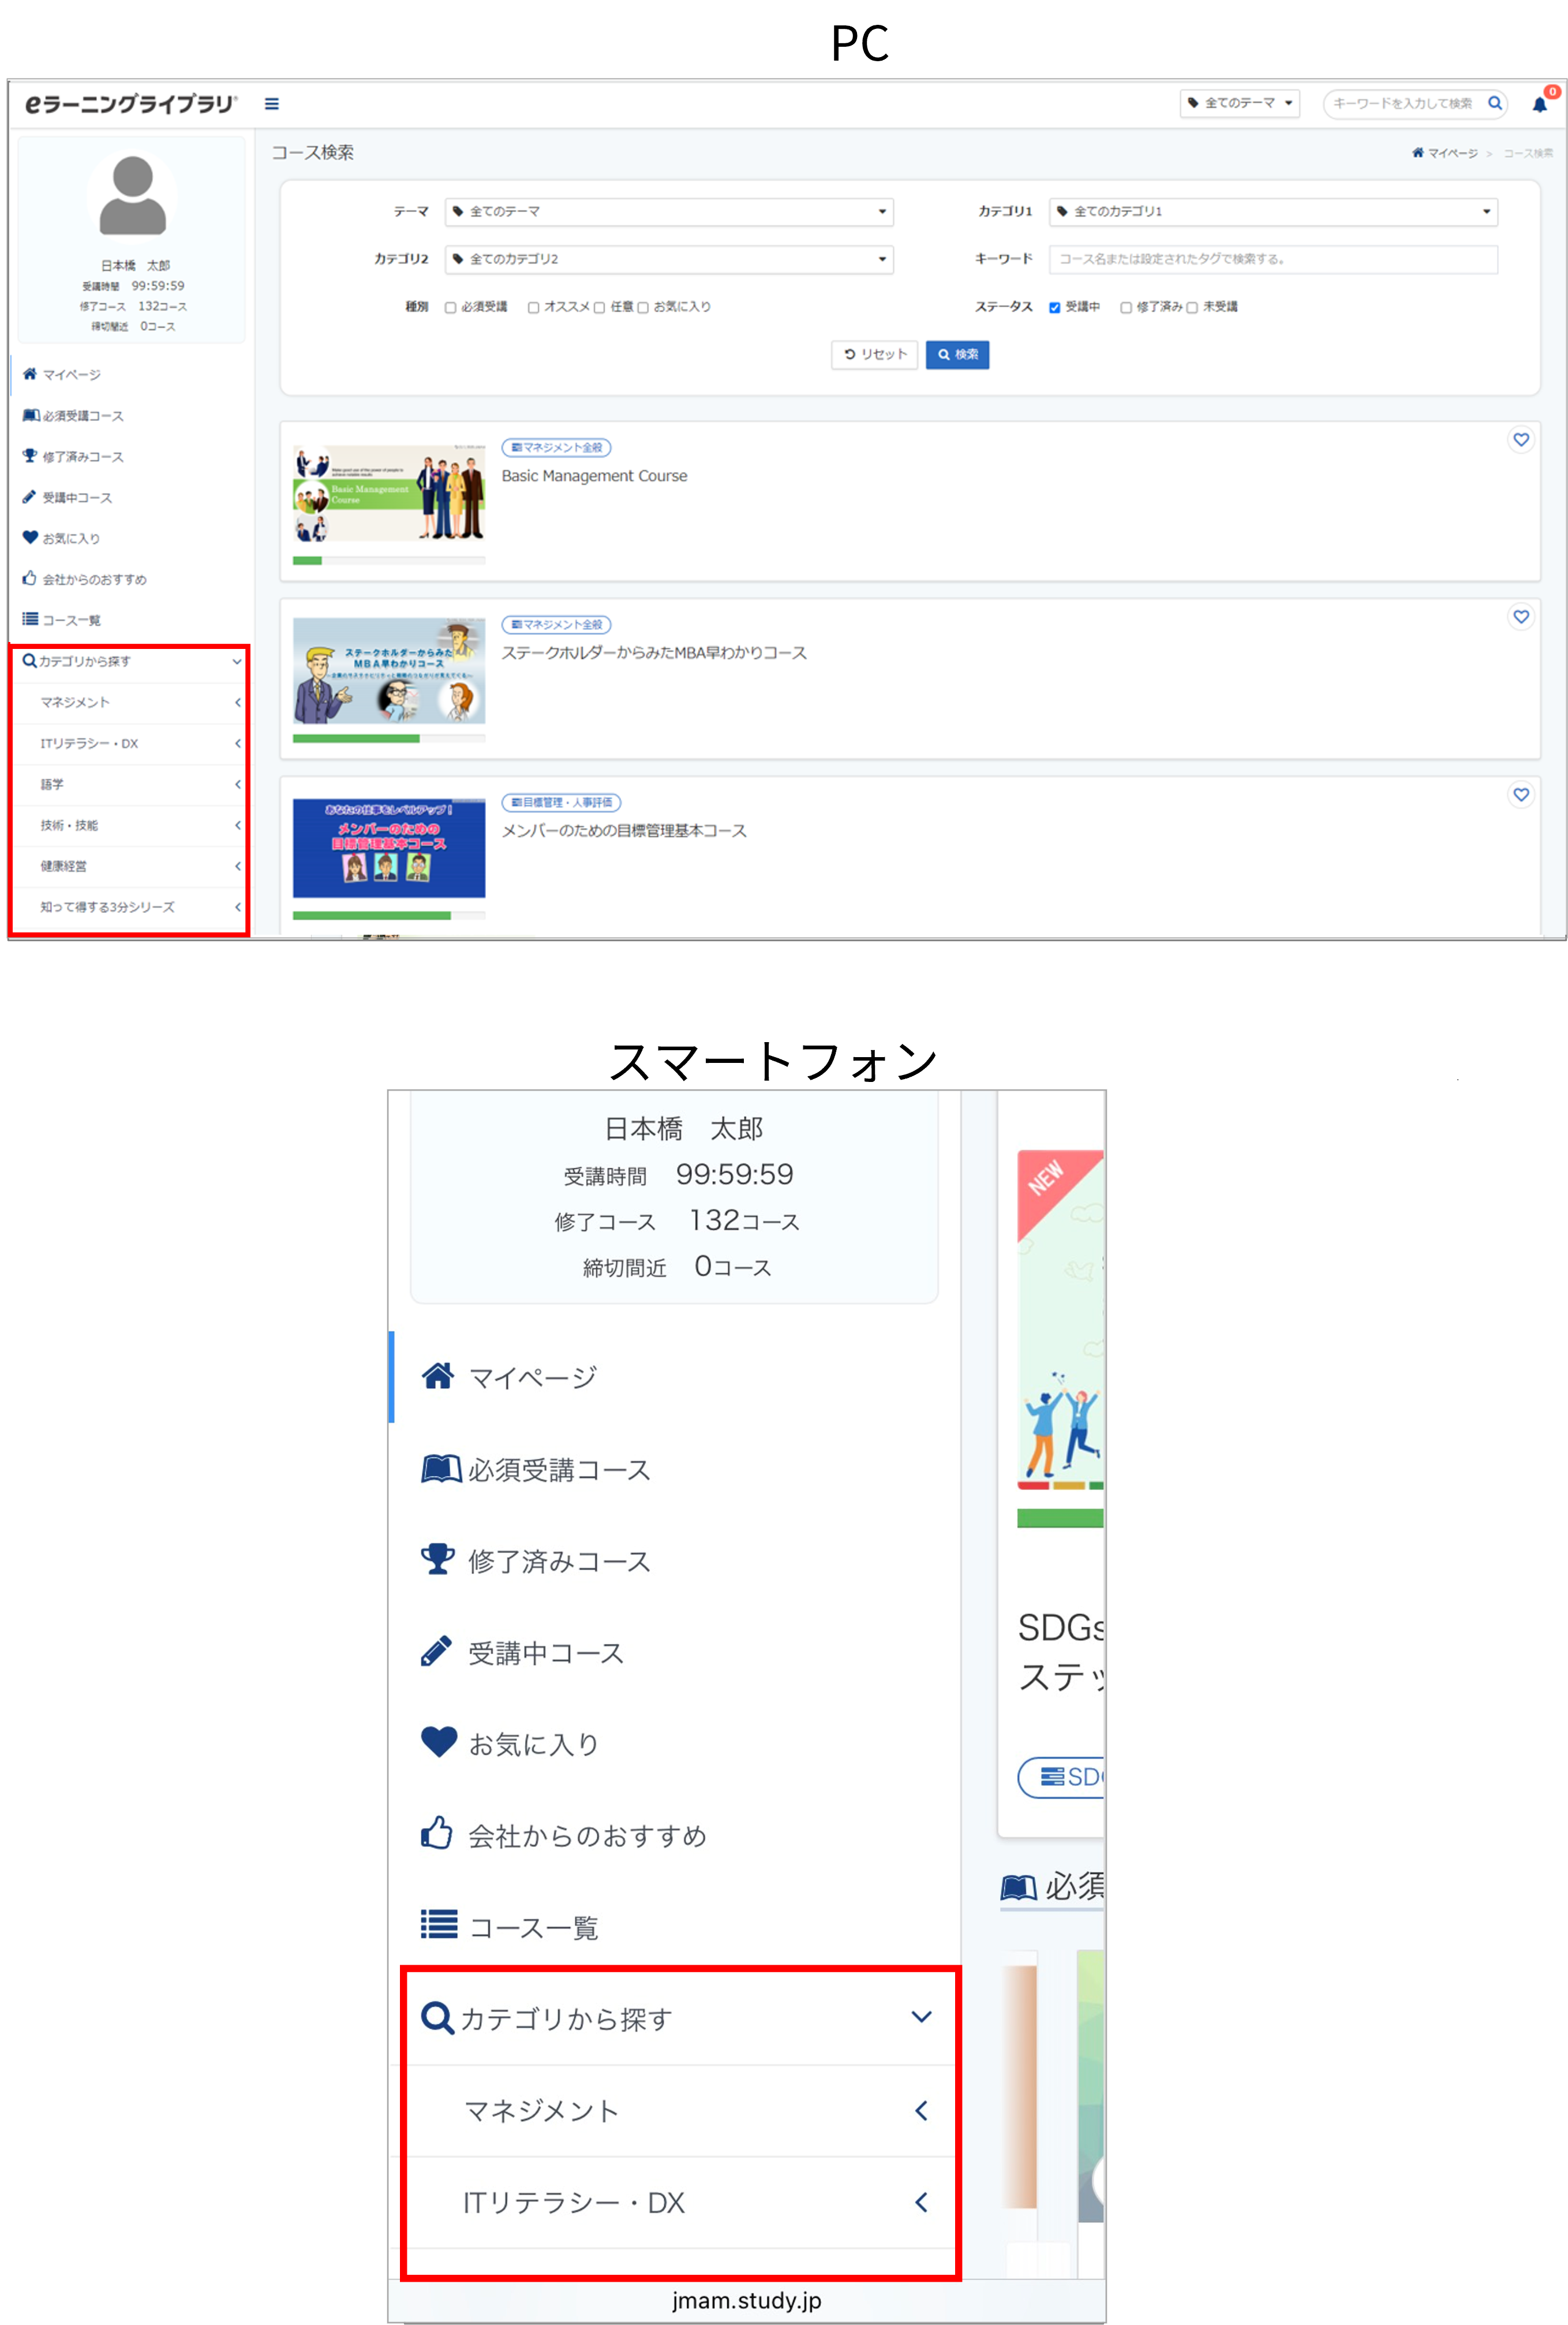The image size is (1568, 2325).
Task: Open Basic Management Course title link
Action: [x=594, y=476]
